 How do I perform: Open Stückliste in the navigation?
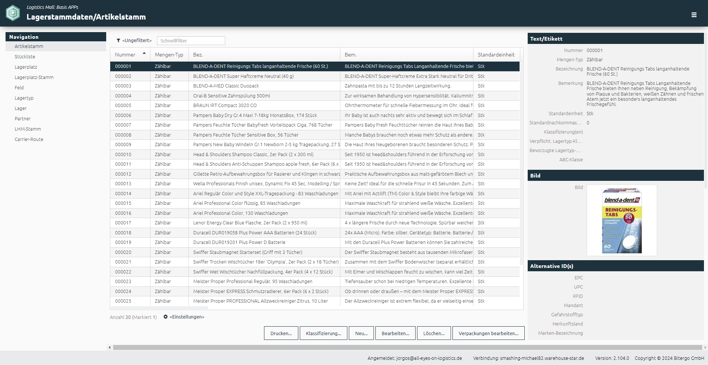coord(56,56)
